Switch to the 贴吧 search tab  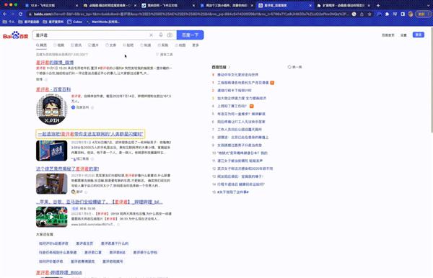pos(128,45)
